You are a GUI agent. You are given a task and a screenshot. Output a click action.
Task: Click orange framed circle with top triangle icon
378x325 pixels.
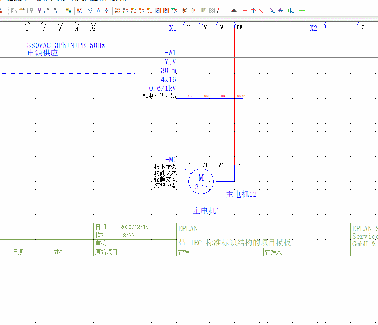click(158, 11)
